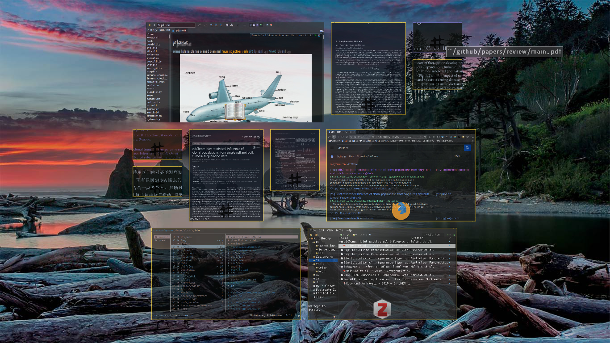The image size is (610, 343).
Task: Click the Airliner diagram image in dictionary
Action: tap(246, 88)
